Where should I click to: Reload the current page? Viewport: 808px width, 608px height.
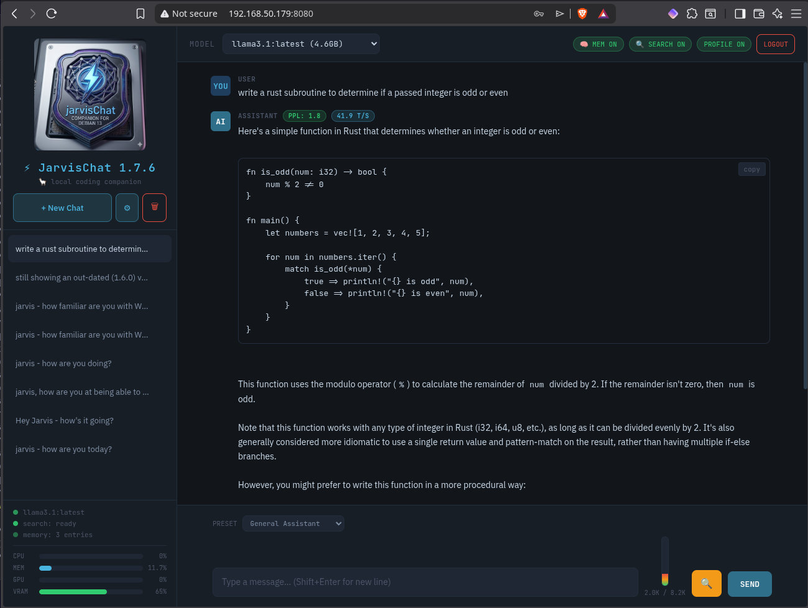click(x=52, y=13)
